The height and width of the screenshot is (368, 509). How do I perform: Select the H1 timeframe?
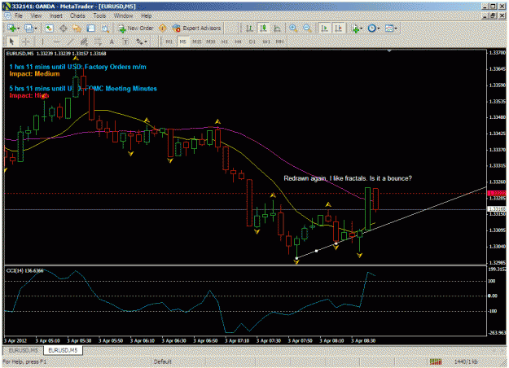[x=224, y=42]
